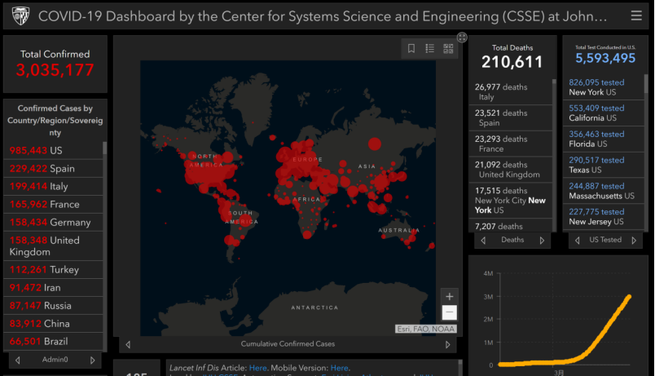This screenshot has width=655, height=376.
Task: Click New York City 17,515 deaths entry
Action: coord(511,201)
